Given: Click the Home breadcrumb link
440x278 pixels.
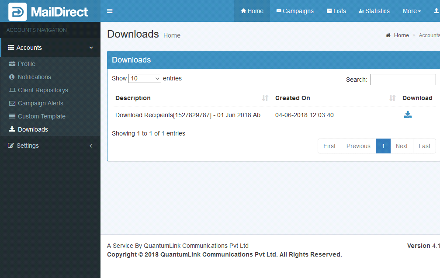Looking at the screenshot, I should pyautogui.click(x=401, y=35).
